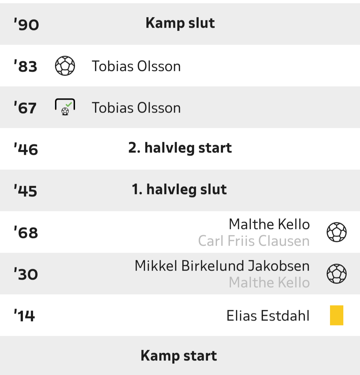Click the '90 minute label
The image size is (360, 375).
(26, 25)
